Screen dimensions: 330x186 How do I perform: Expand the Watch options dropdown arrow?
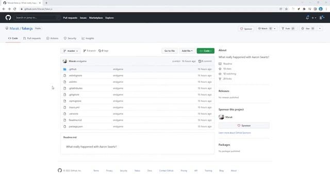point(275,28)
